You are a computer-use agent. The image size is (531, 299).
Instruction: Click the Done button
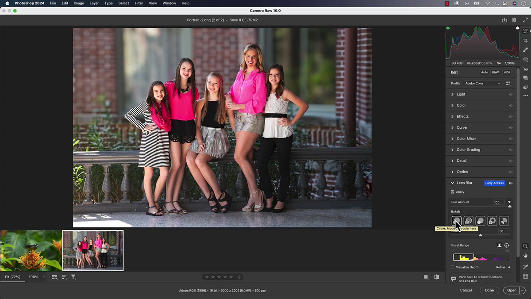tap(489, 290)
